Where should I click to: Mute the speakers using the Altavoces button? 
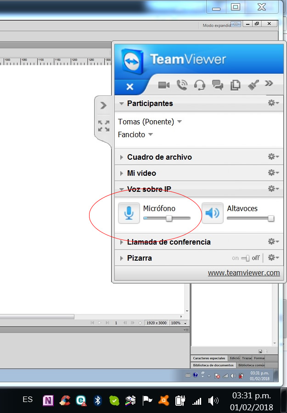click(x=212, y=213)
